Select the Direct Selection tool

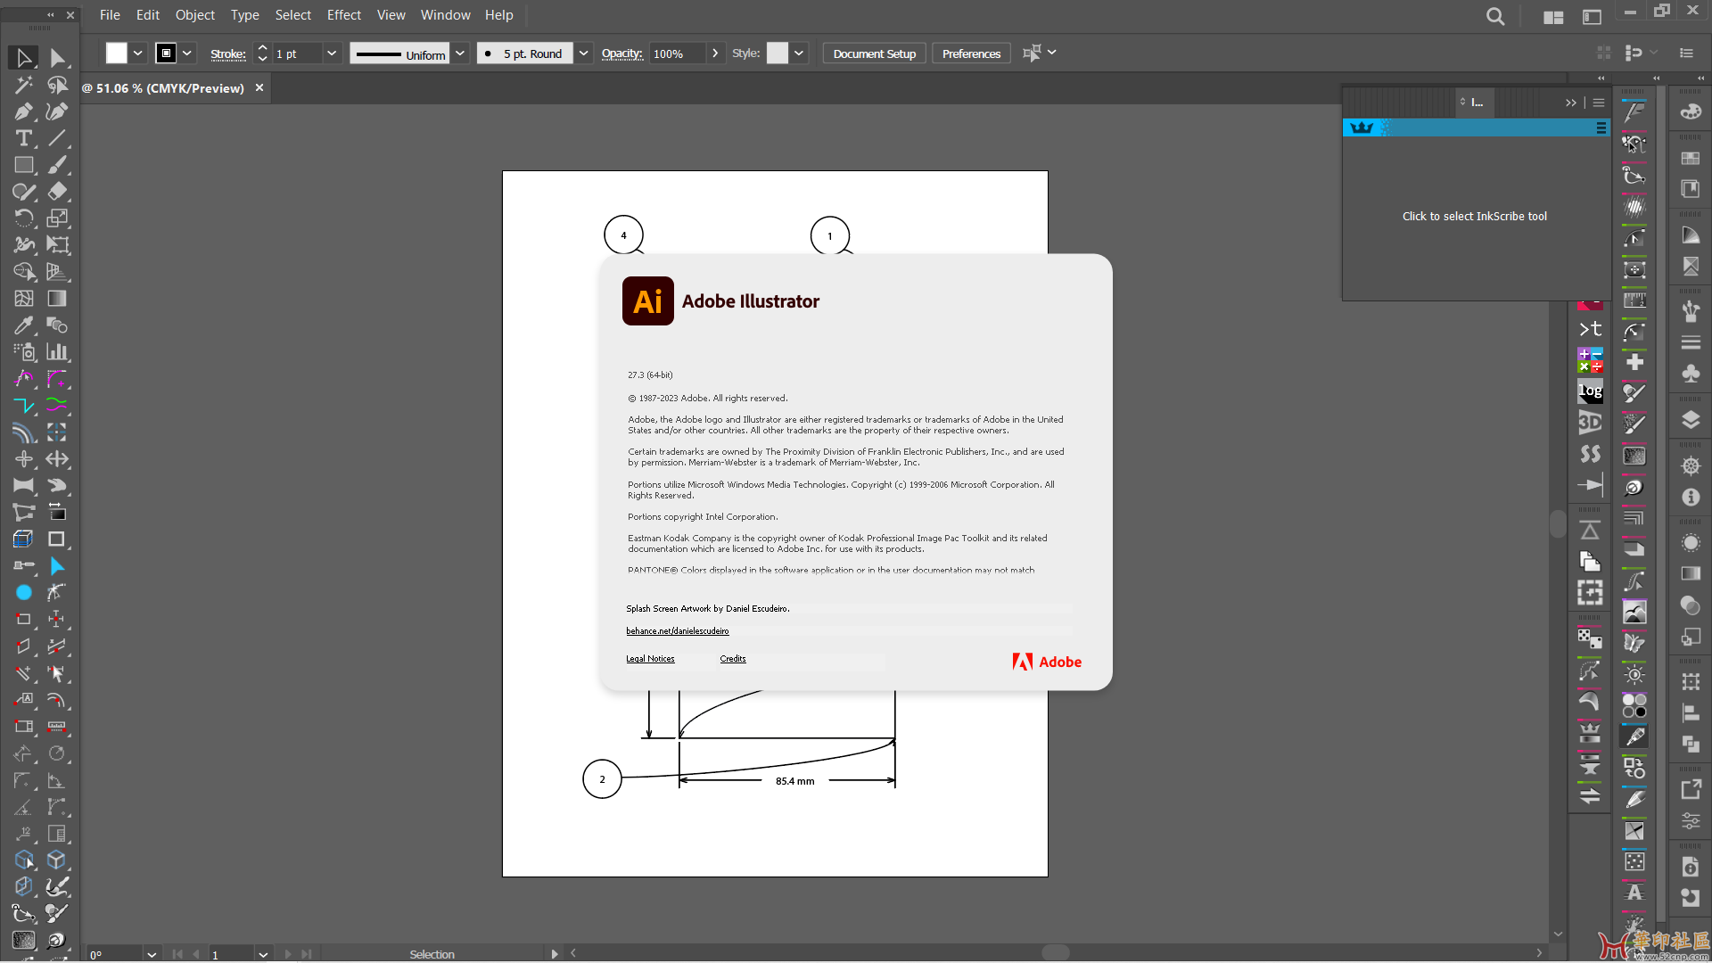57,58
